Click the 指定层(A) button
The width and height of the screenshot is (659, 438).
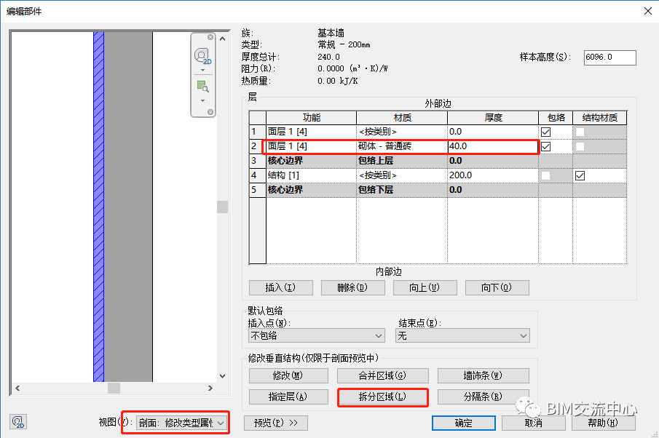tap(288, 397)
